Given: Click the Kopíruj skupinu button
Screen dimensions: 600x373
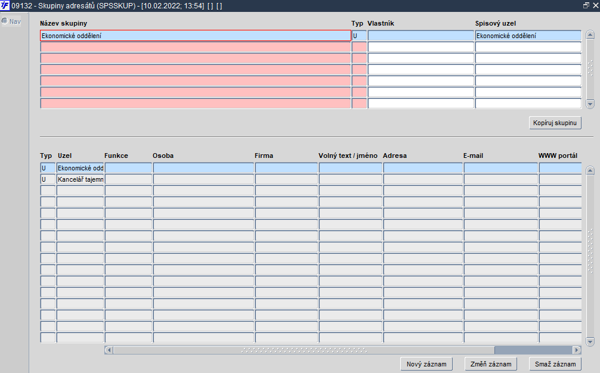Looking at the screenshot, I should point(555,123).
